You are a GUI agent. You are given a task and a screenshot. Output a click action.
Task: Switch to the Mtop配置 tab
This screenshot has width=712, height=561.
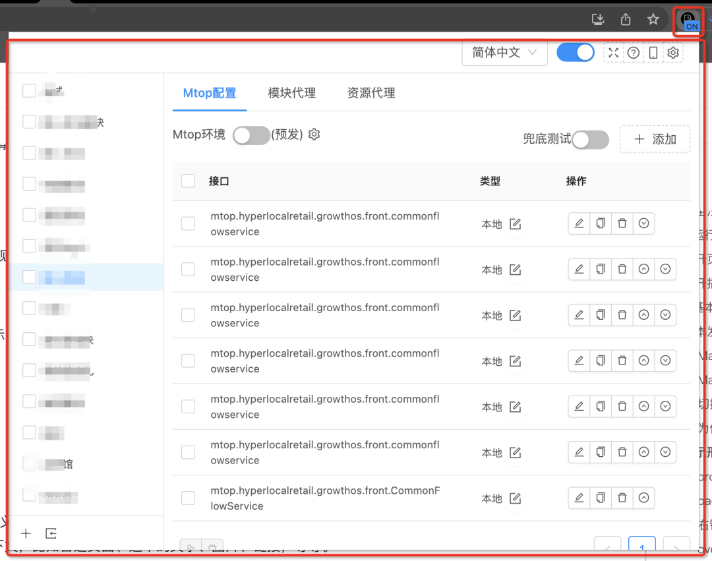210,93
